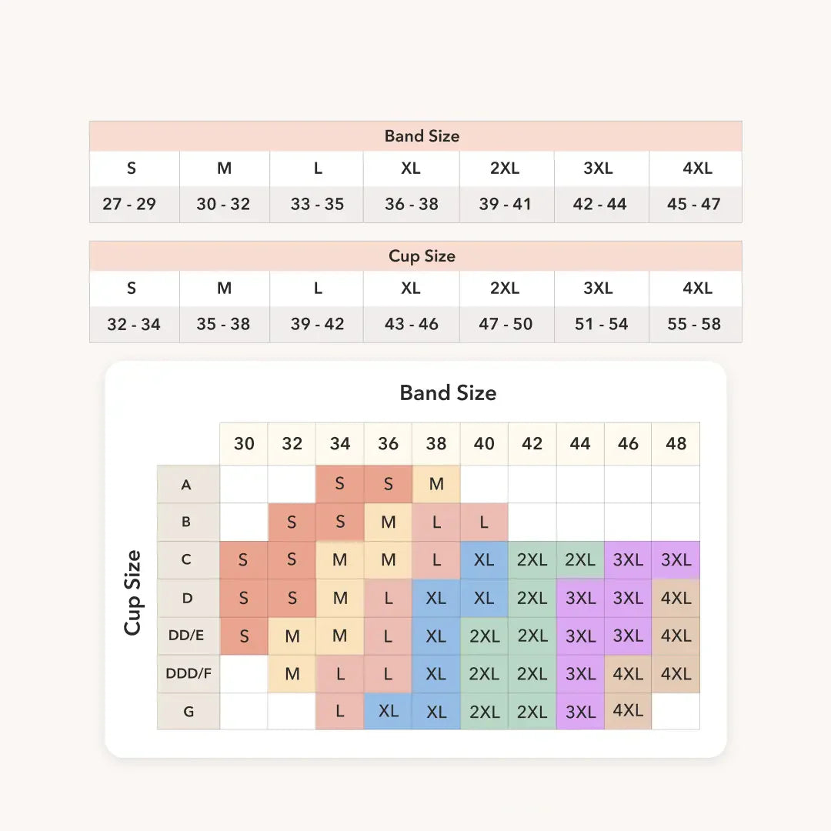This screenshot has height=831, width=831.
Task: Click the green 2XL cell for 42C
Action: 532,560
